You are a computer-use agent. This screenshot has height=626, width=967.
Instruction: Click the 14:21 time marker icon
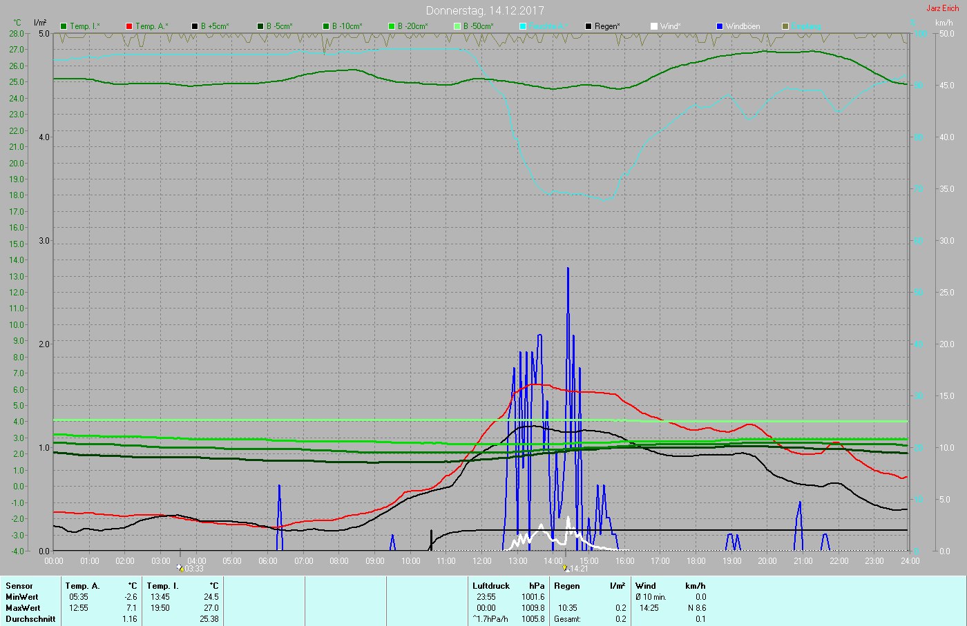(x=566, y=568)
